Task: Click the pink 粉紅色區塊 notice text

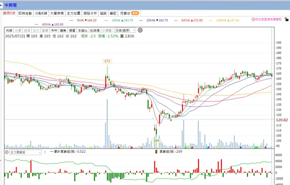Action: point(268,19)
